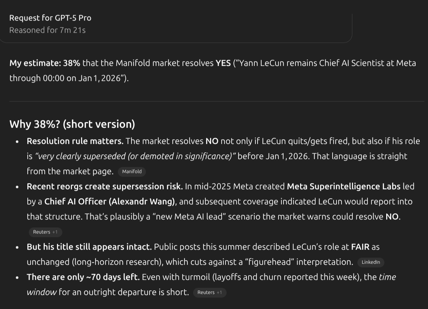This screenshot has width=428, height=309.
Task: Open the LinkedIn citation chip
Action: tap(371, 262)
